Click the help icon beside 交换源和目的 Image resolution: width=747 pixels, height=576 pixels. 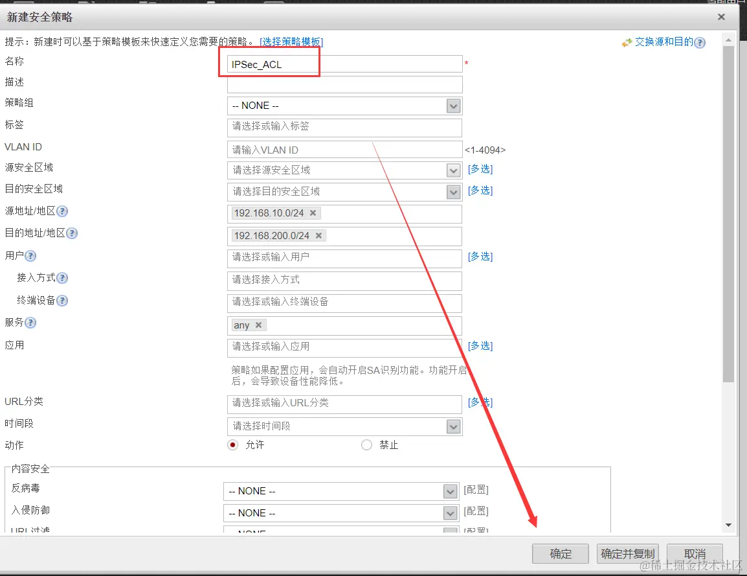click(x=699, y=43)
